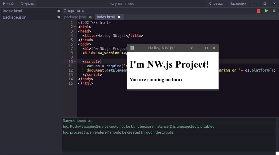279x155 pixels.
Task: Open package.json from the sidebar
Action: (14, 17)
